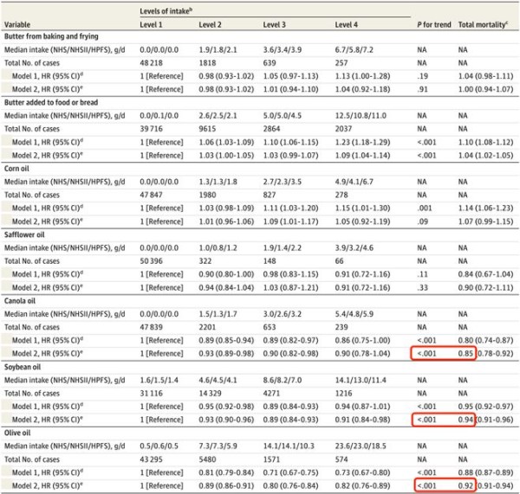Click total mortality value "1.10 (1.08-1.12)"

(x=486, y=142)
